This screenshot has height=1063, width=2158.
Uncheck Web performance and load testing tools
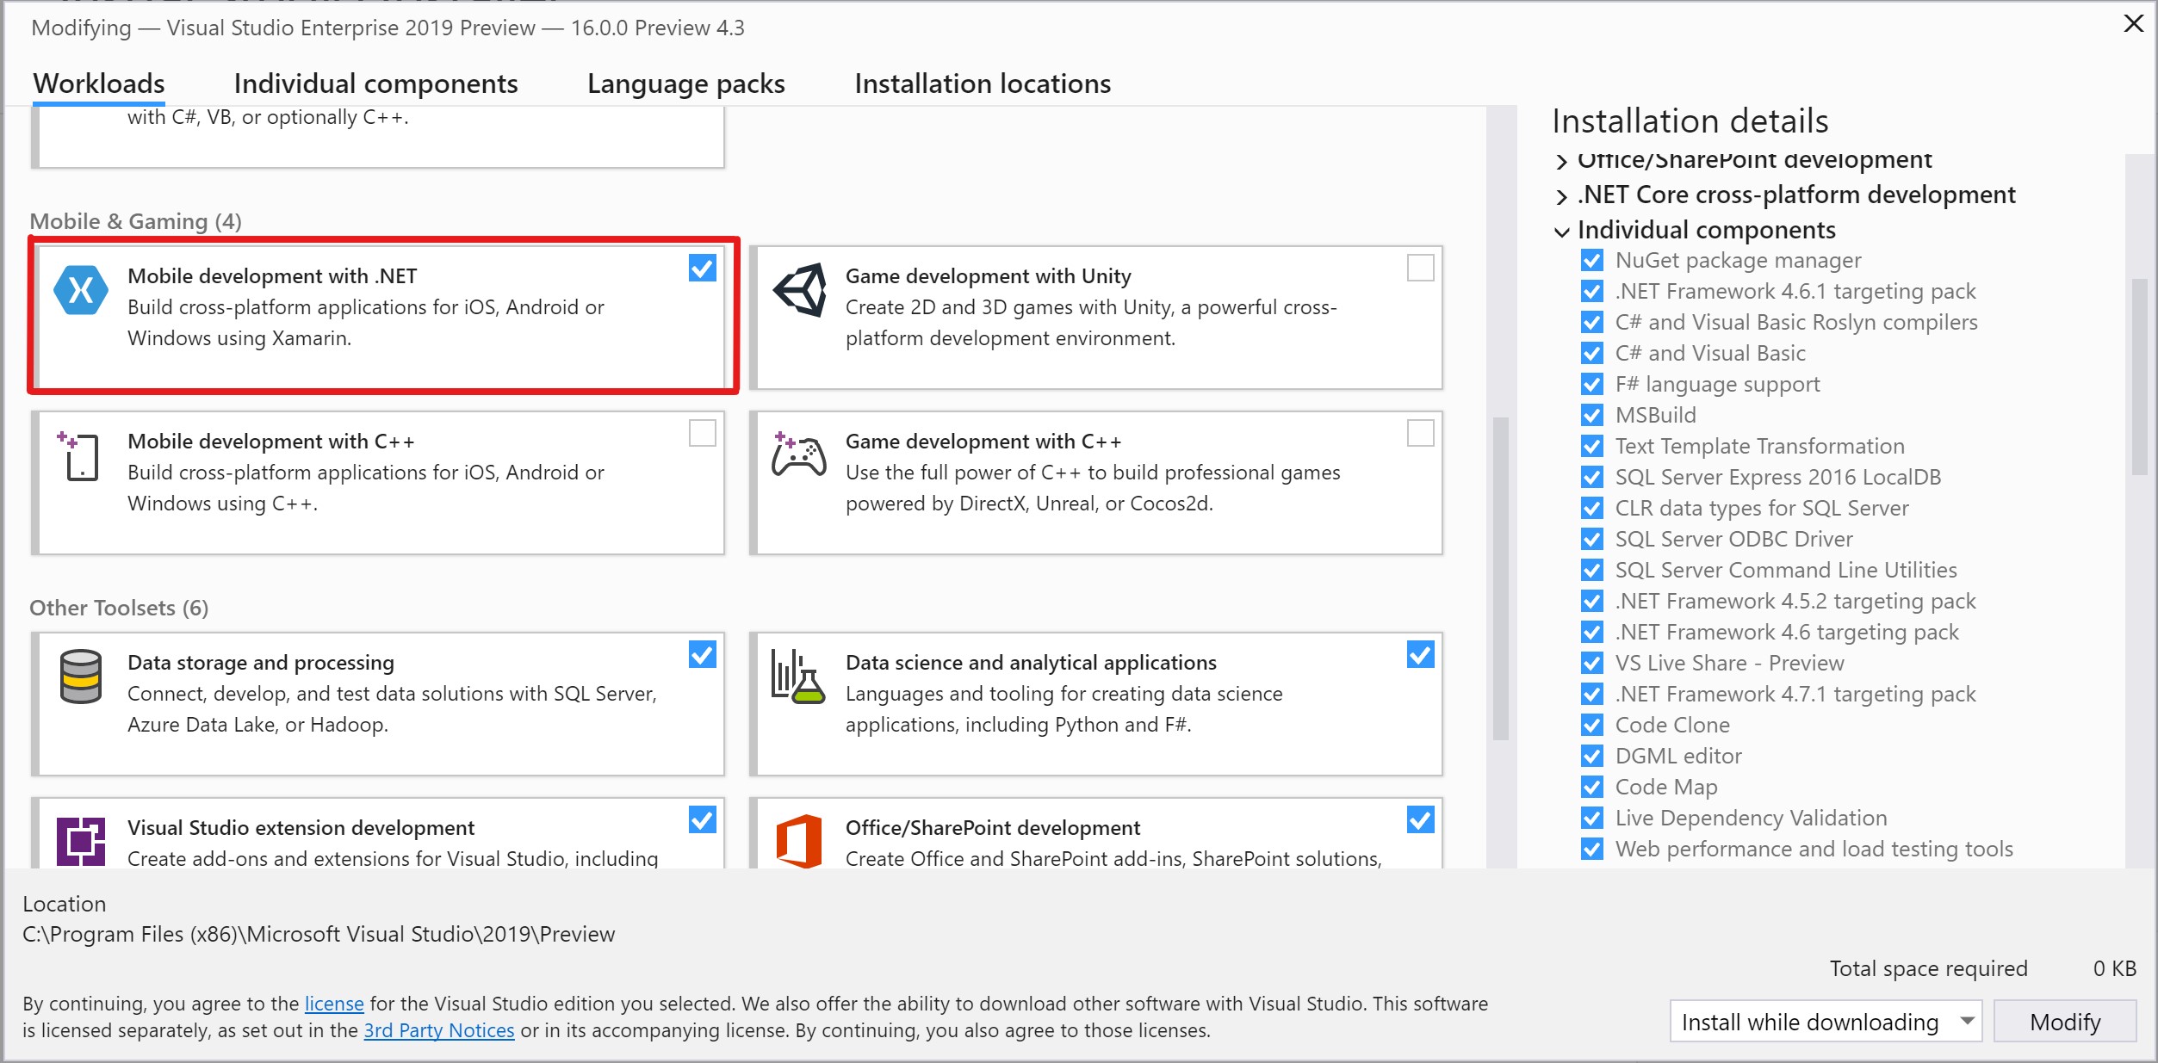tap(1592, 849)
